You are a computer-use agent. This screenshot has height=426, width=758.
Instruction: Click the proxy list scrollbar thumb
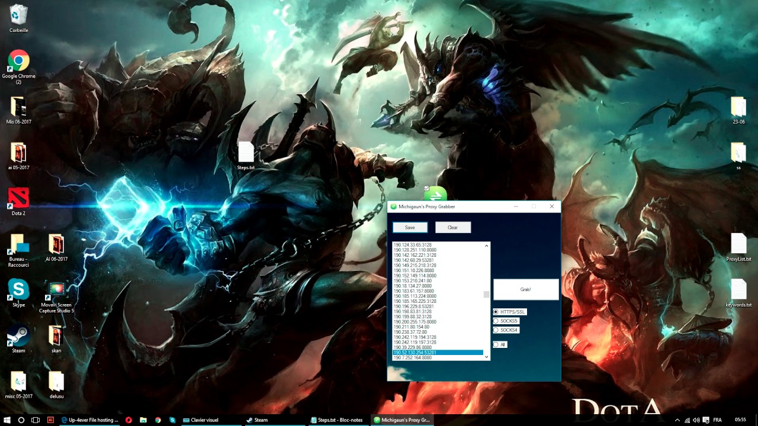(487, 294)
